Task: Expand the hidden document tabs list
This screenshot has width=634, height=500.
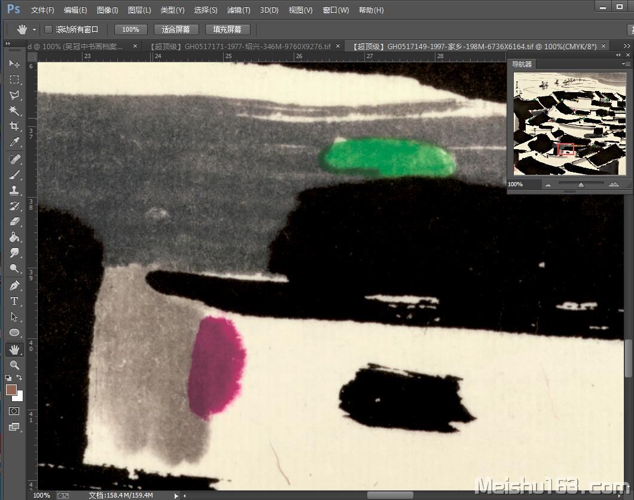Action: click(627, 46)
